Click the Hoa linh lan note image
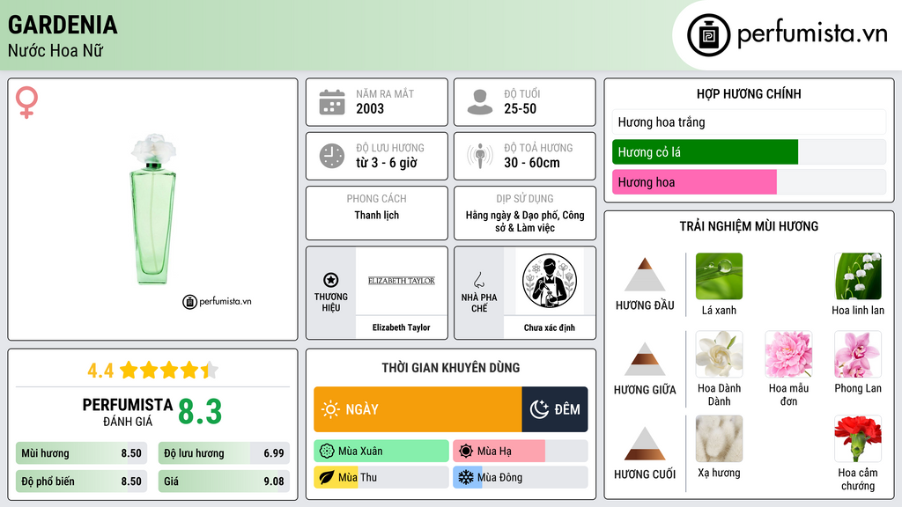902x507 pixels. point(858,276)
